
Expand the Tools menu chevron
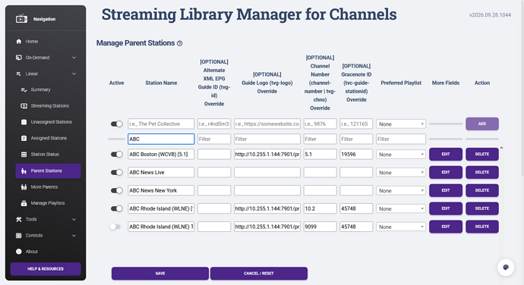pyautogui.click(x=74, y=219)
